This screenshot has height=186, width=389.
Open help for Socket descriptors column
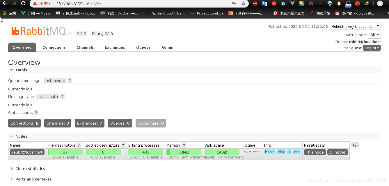[x=123, y=145]
